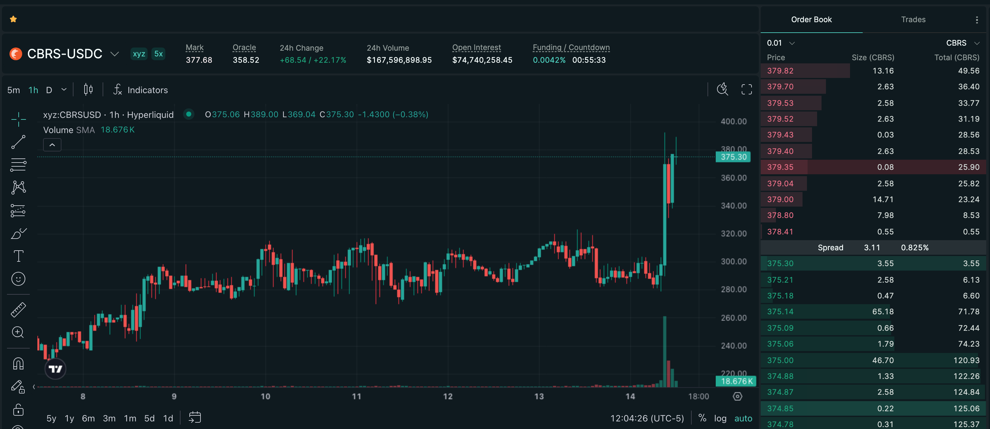Open the Indicators menu
The image size is (990, 429).
point(141,90)
